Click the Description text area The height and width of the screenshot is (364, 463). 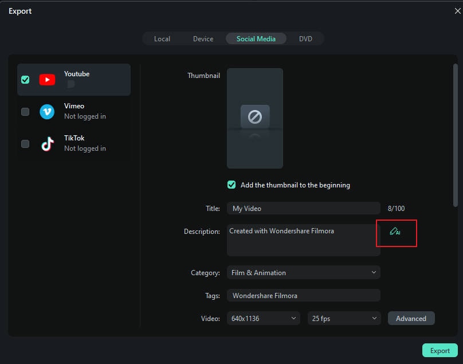point(304,240)
